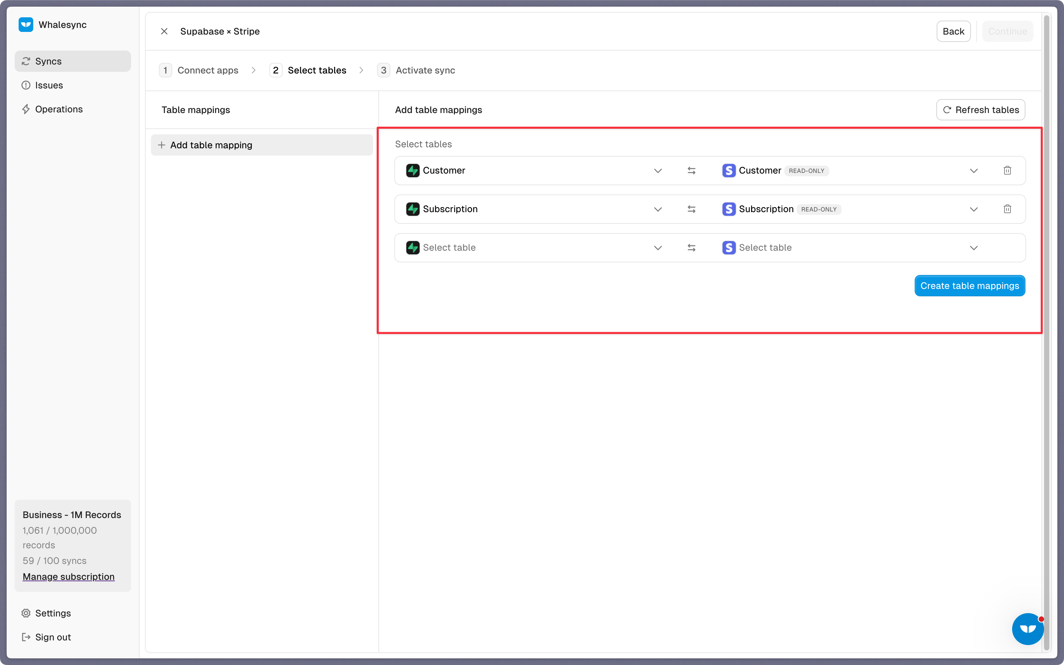This screenshot has width=1064, height=665.
Task: Select step 2 Select tables
Action: pos(308,70)
